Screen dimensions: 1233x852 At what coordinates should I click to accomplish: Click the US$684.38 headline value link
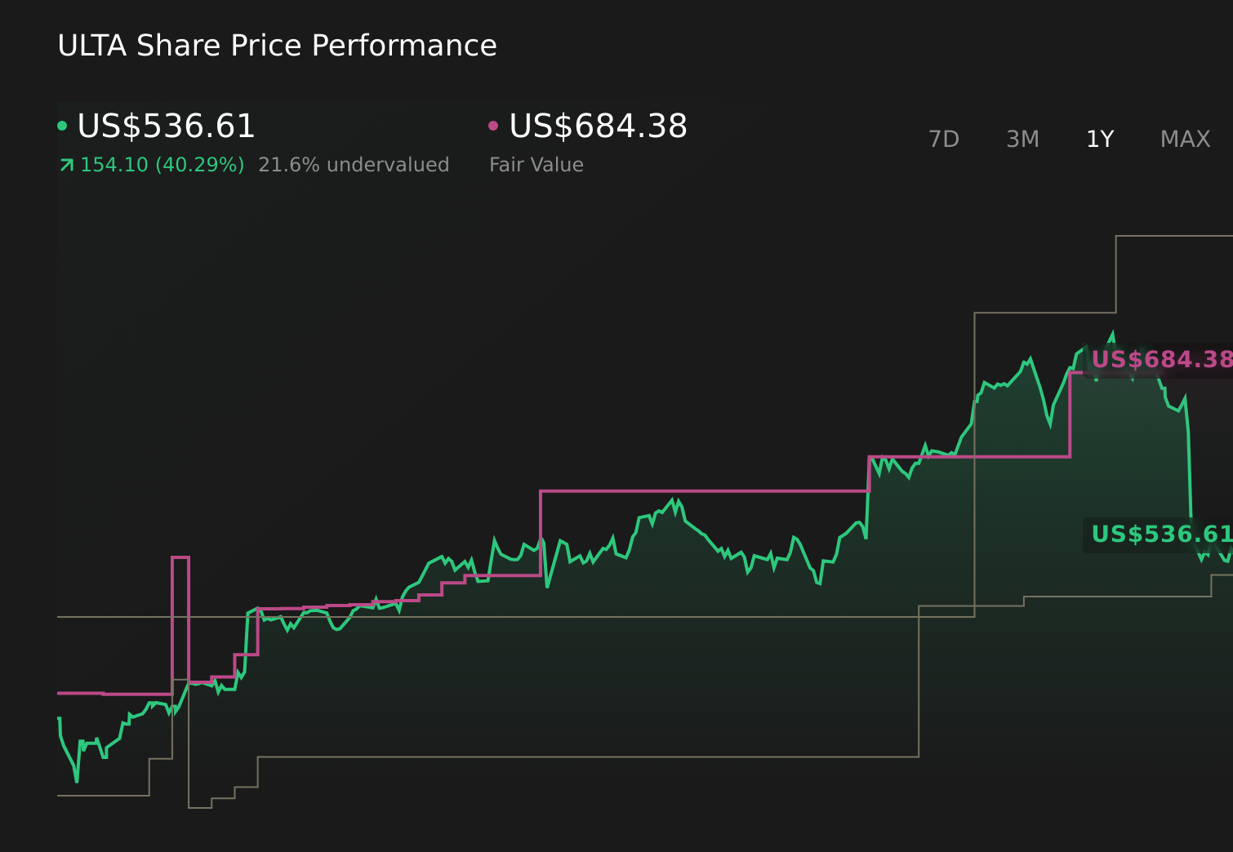[597, 126]
